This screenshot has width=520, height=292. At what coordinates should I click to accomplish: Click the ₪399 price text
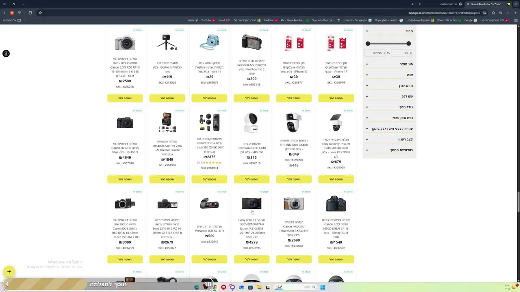click(x=251, y=79)
